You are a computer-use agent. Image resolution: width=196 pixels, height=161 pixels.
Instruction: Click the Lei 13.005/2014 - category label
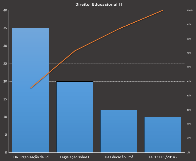[163, 157]
